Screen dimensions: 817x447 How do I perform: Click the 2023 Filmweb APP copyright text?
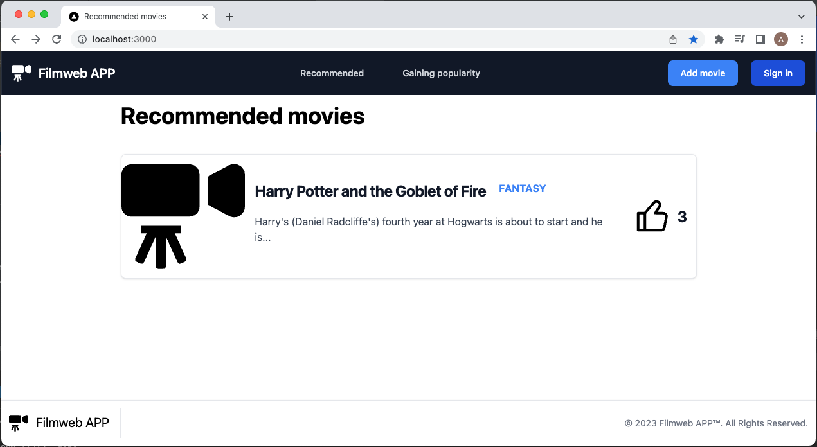716,423
